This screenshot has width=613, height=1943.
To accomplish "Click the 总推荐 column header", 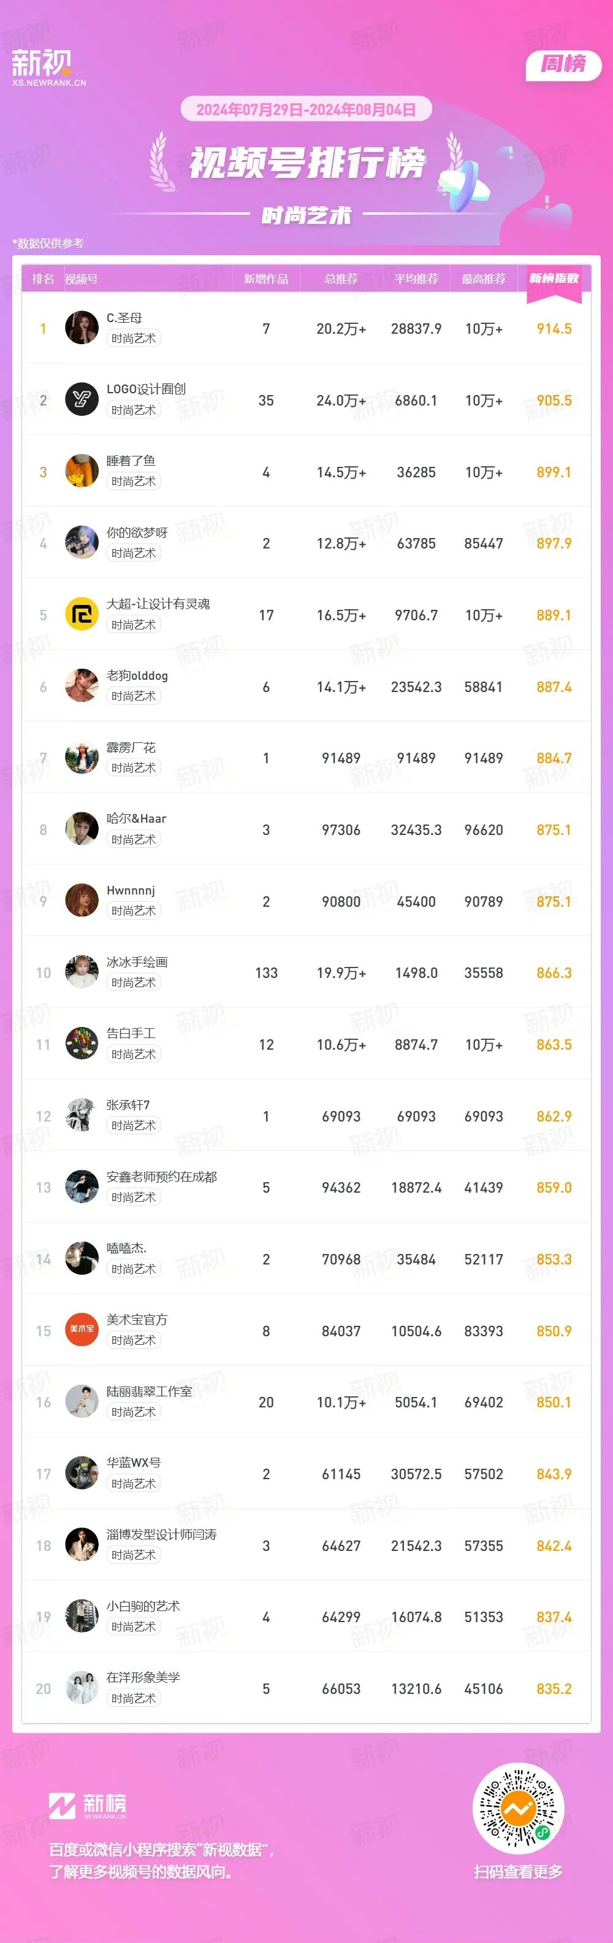I will [341, 279].
